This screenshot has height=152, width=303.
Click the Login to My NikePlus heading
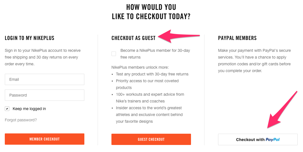point(30,38)
